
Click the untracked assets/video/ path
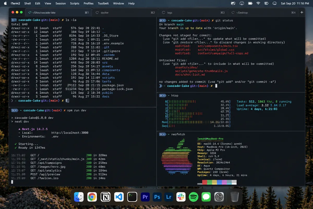186,67
